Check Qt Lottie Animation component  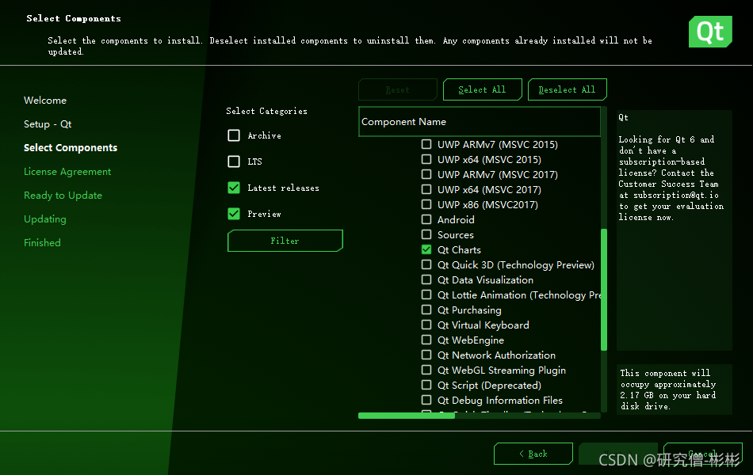[426, 294]
